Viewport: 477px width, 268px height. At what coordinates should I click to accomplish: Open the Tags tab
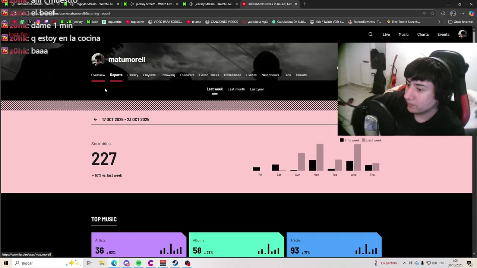(x=288, y=75)
